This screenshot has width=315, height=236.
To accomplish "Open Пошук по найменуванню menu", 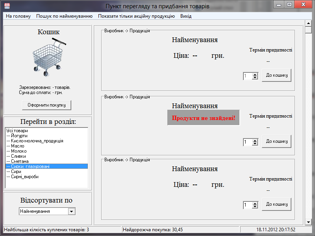I will click(64, 16).
